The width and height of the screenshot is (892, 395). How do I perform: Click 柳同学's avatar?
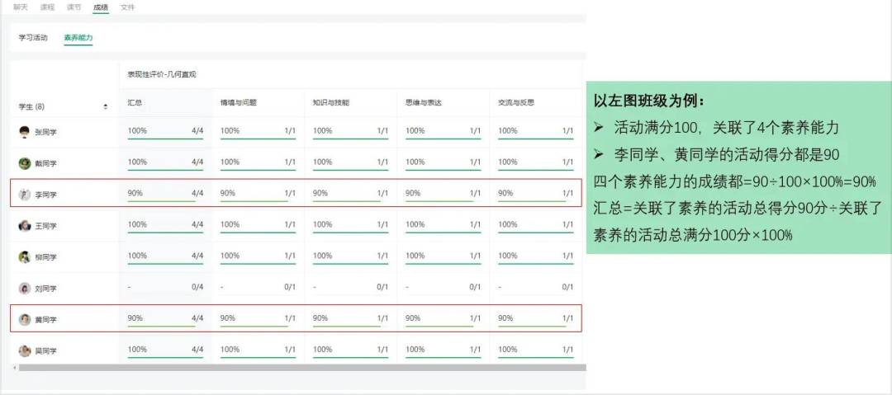pyautogui.click(x=25, y=257)
